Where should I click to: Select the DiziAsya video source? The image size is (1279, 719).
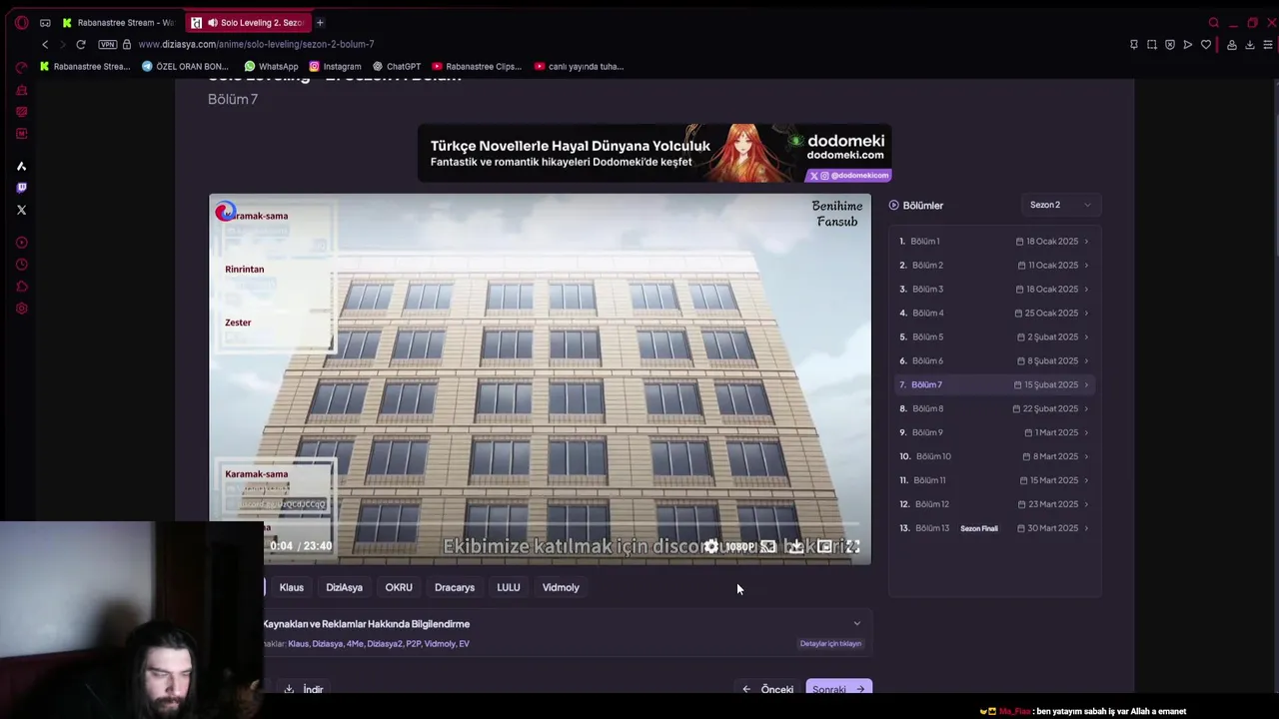[x=344, y=587]
